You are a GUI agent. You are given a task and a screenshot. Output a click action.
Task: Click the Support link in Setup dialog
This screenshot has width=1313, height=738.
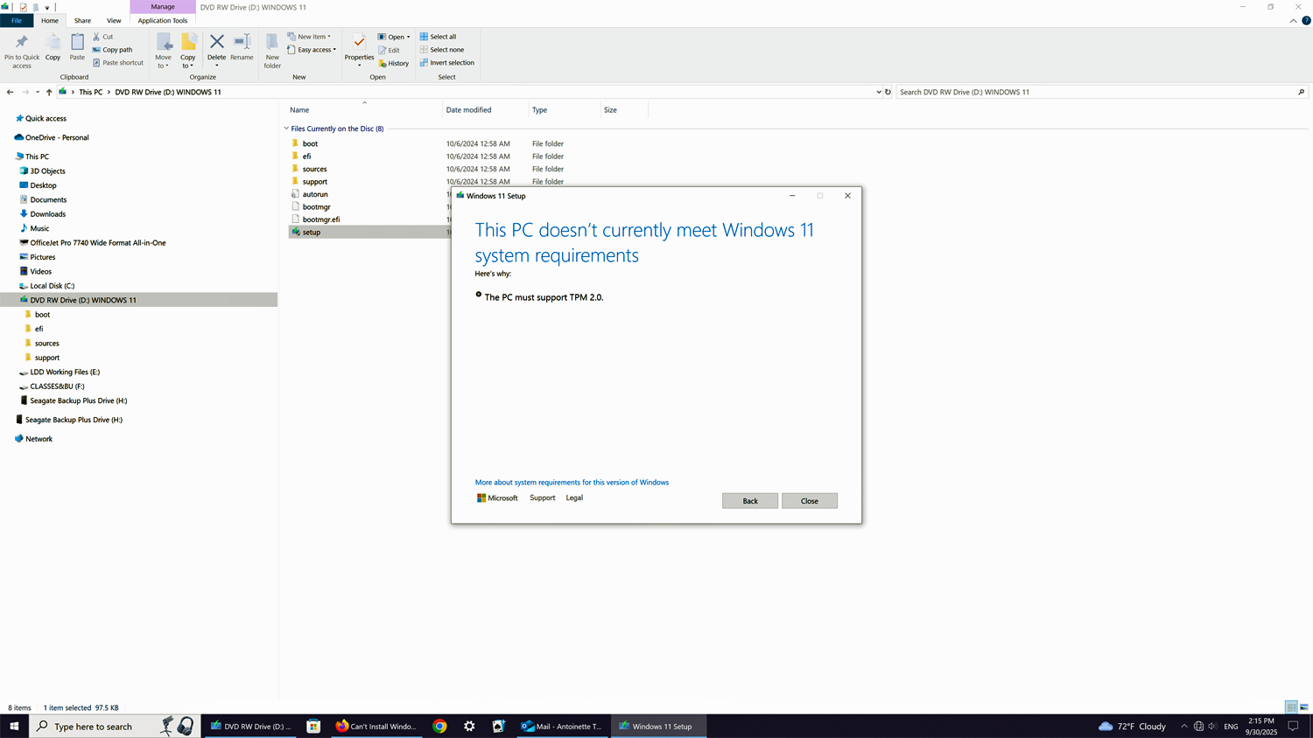(x=543, y=498)
